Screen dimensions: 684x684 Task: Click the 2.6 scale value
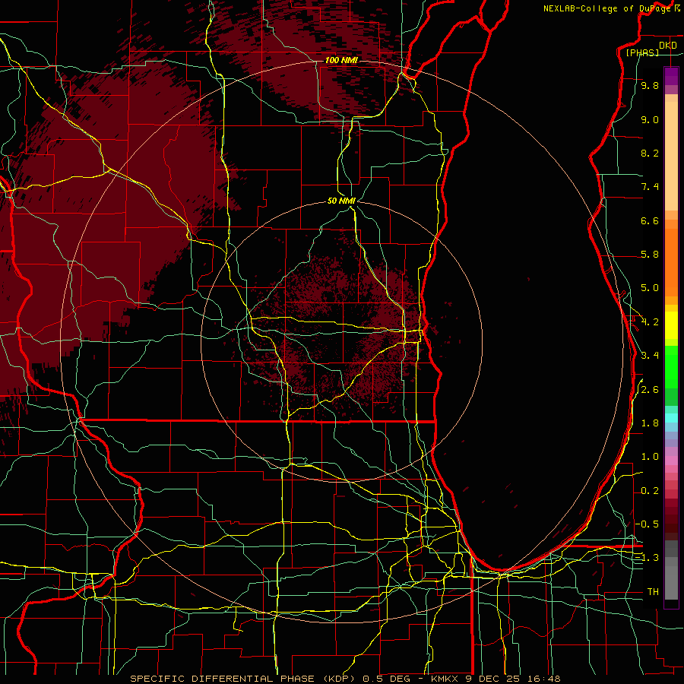click(650, 390)
